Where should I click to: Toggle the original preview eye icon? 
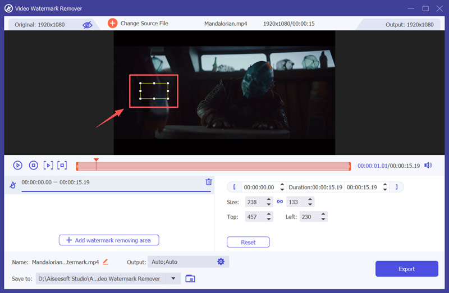pyautogui.click(x=88, y=25)
